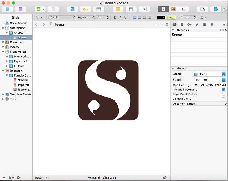Justify text alignment

point(150,17)
